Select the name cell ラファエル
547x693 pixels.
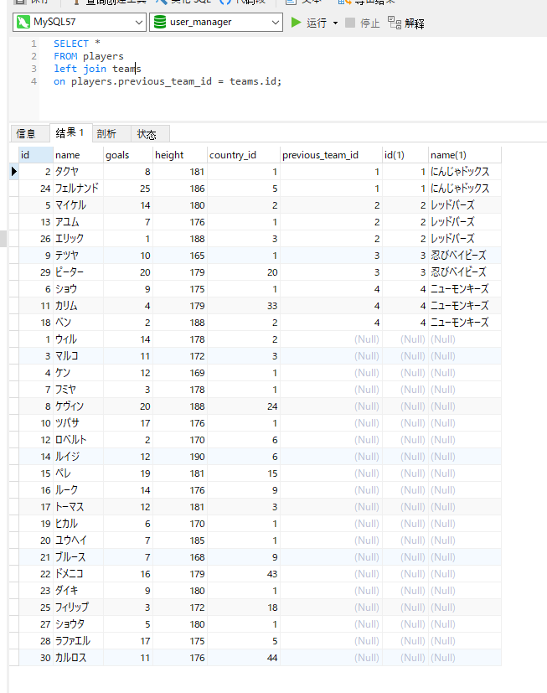click(78, 641)
